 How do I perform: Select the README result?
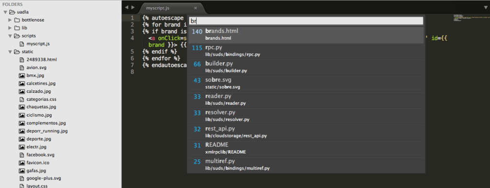[306, 149]
